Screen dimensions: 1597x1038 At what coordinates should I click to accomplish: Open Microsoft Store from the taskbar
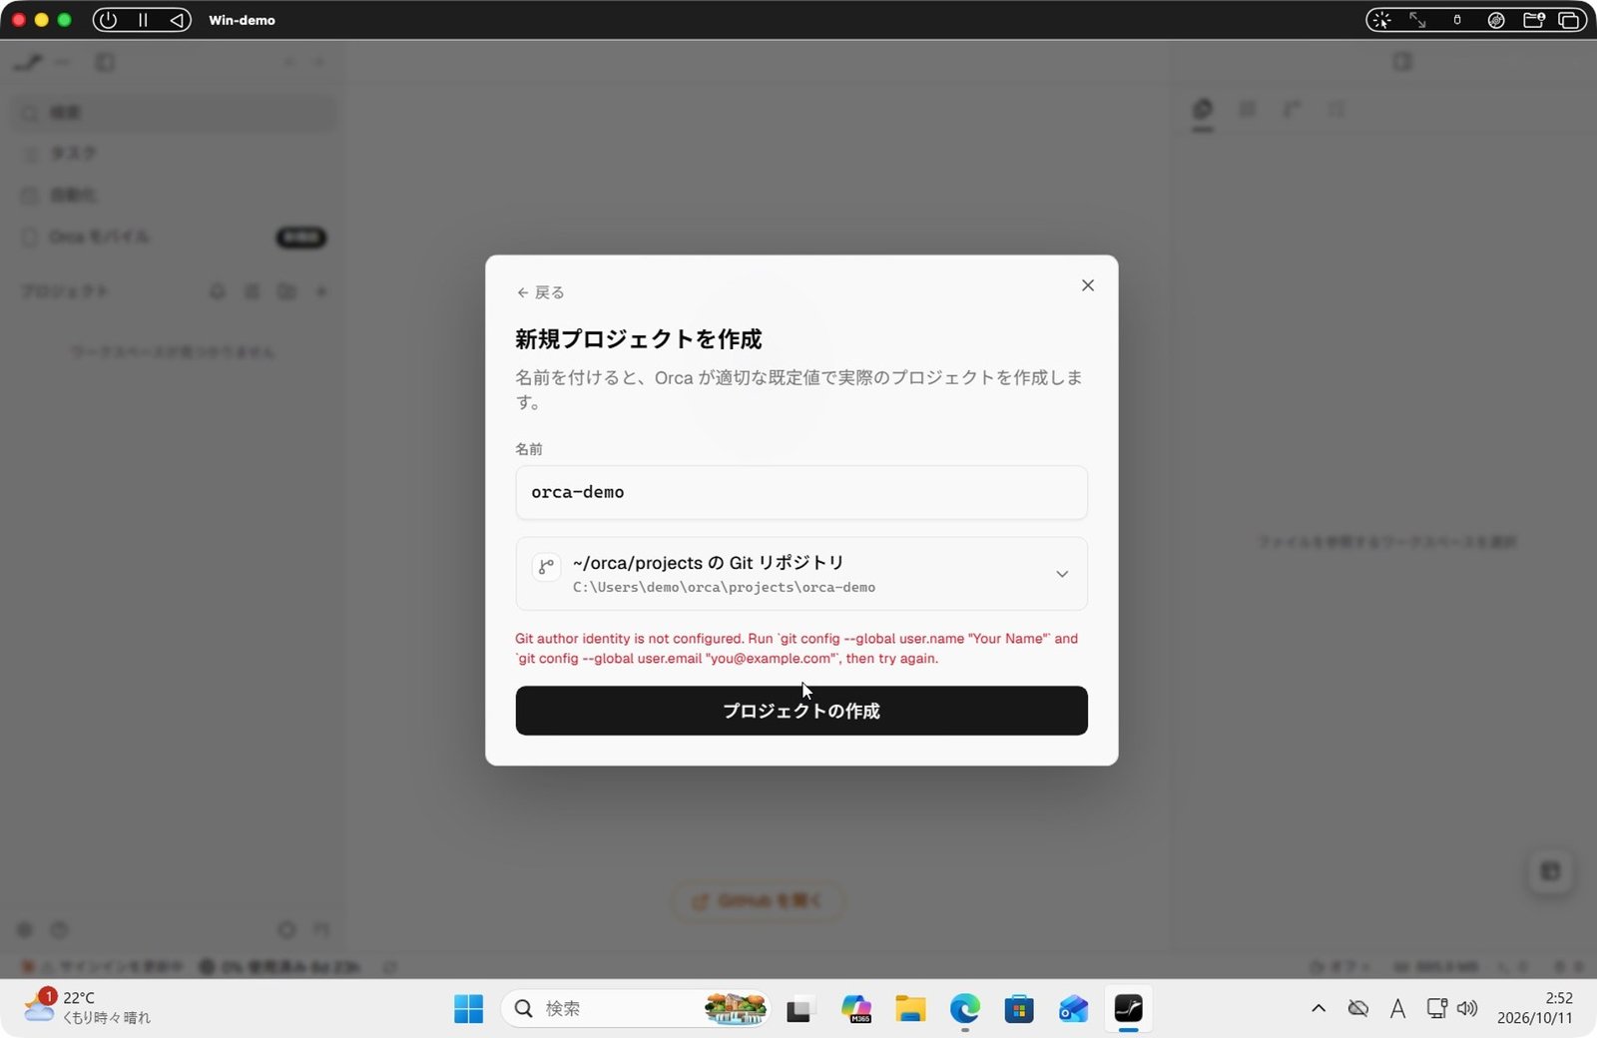1019,1009
